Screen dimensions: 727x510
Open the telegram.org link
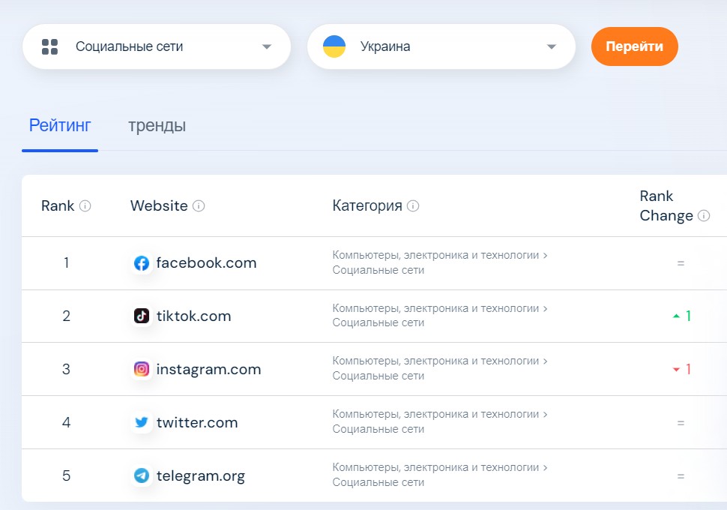click(x=201, y=475)
